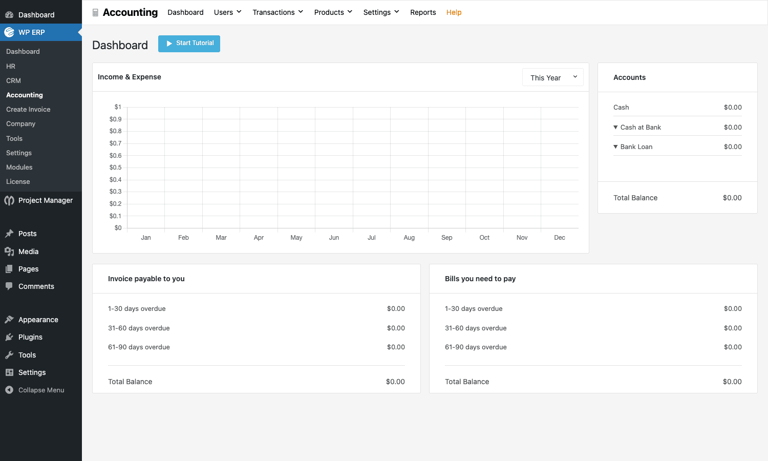Image resolution: width=768 pixels, height=461 pixels.
Task: Open the Modules submenu link
Action: tap(19, 167)
